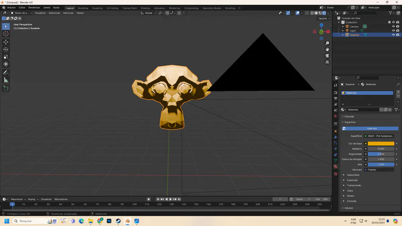Screen dimensions: 402x226
Task: Pick the Add Cube tool
Action: (6, 88)
